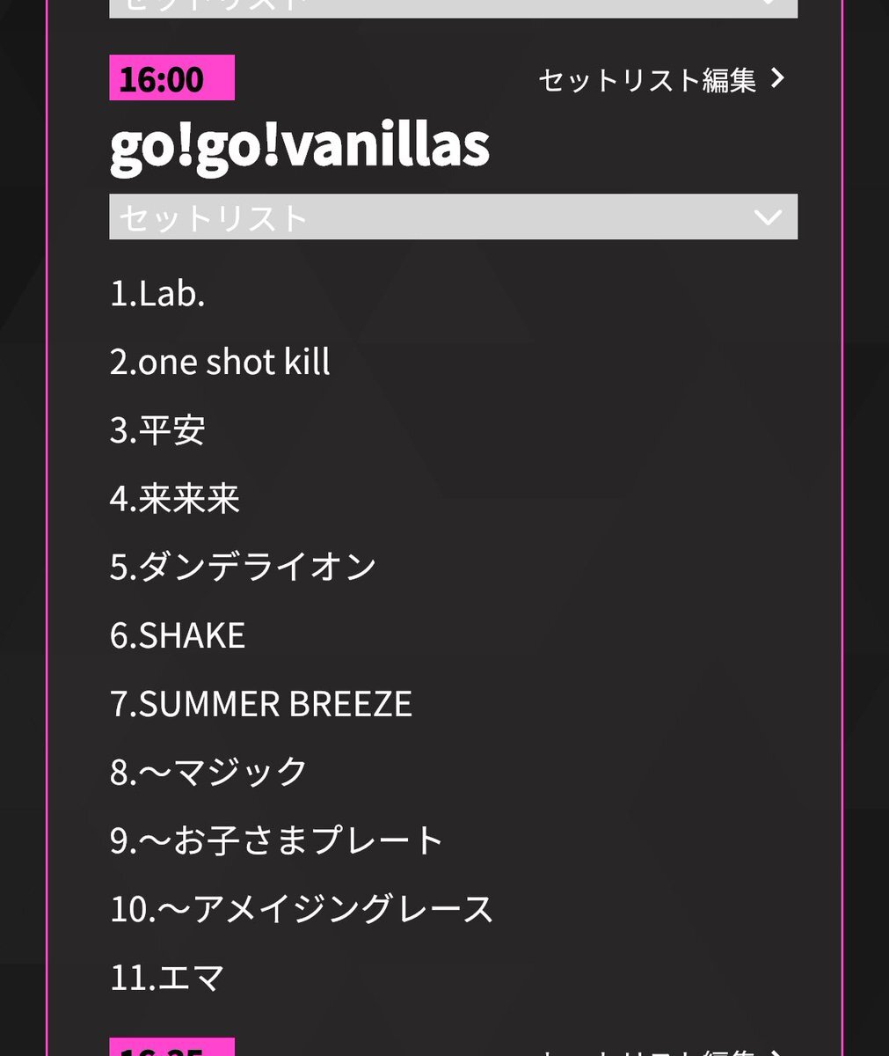The height and width of the screenshot is (1056, 889).
Task: Select song 9. 〜お子さまプレート
Action: (x=276, y=840)
